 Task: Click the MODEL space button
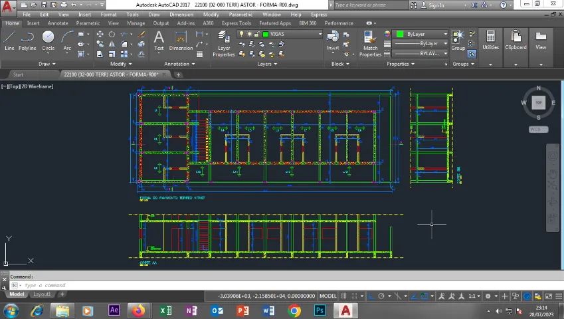tap(328, 296)
